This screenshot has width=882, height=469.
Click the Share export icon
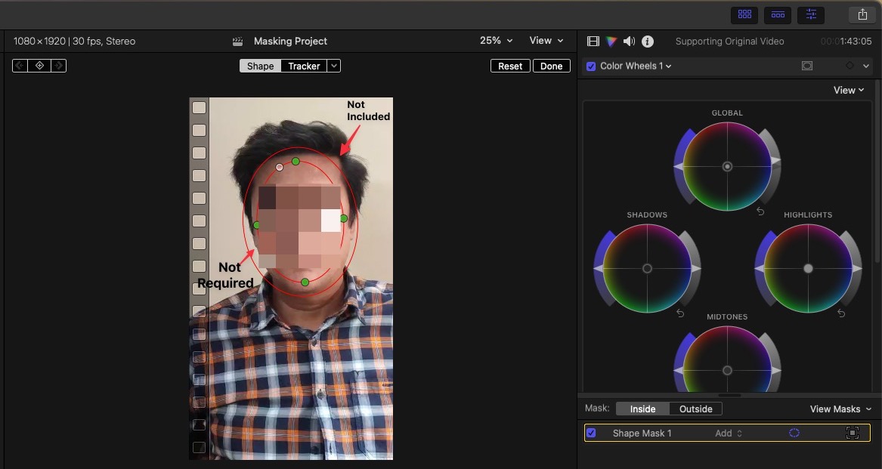(862, 14)
